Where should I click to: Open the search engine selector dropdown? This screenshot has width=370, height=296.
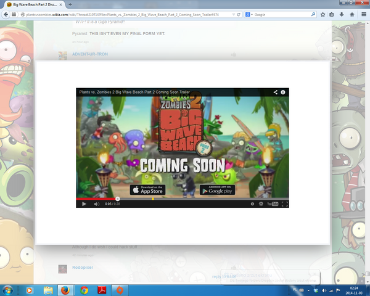coord(249,15)
